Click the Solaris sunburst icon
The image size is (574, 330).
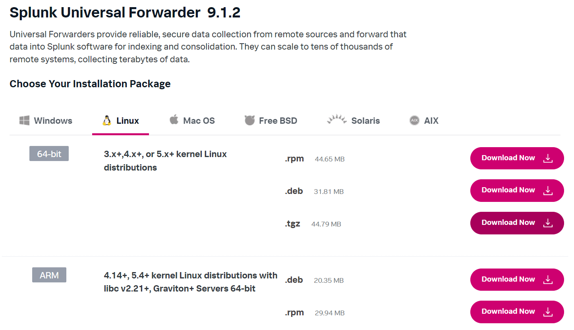tap(337, 119)
